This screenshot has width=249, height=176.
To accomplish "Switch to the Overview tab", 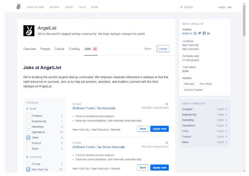I will click(30, 49).
